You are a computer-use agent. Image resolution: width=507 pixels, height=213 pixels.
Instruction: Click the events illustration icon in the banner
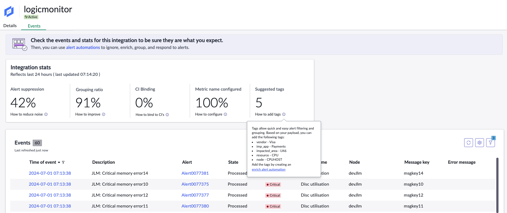coord(20,44)
